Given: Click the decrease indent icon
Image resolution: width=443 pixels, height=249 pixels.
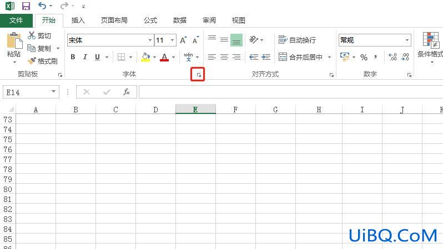Looking at the screenshot, I should pos(254,57).
